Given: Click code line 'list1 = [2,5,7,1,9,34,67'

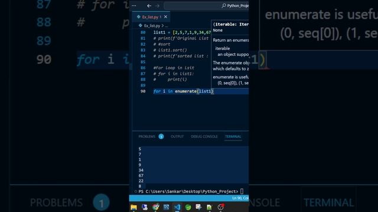Looking at the screenshot, I should [183, 32].
